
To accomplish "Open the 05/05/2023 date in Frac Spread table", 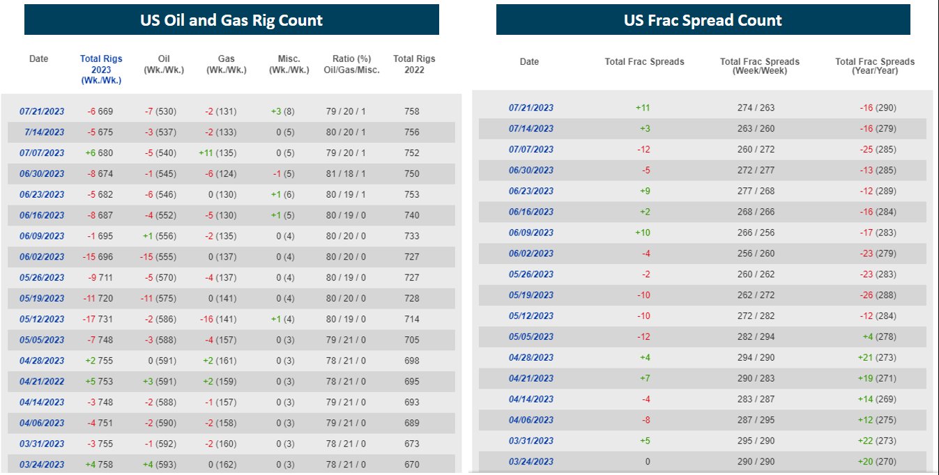I will coord(531,337).
